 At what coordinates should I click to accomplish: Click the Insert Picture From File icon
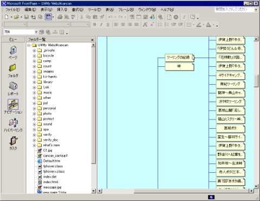(145, 17)
